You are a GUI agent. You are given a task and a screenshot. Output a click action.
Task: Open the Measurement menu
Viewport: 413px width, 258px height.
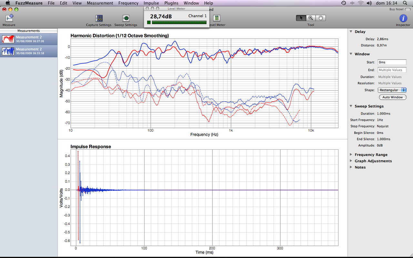tap(100, 3)
